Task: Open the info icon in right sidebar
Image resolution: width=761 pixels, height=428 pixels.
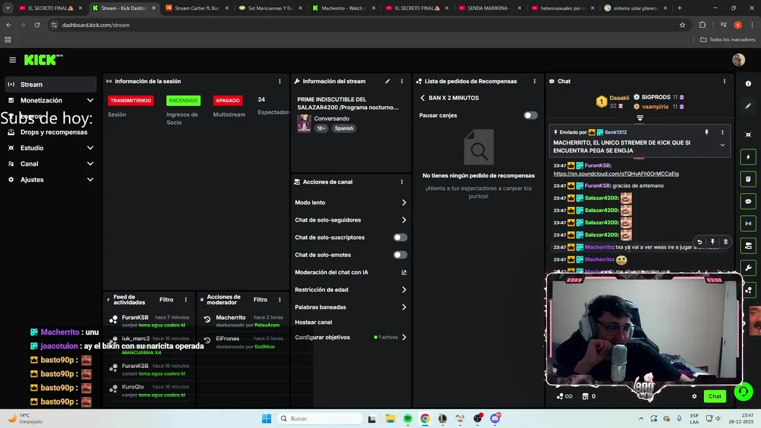Action: tap(748, 84)
